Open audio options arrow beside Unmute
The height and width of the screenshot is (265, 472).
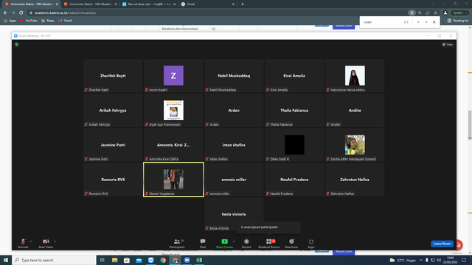coord(31,241)
